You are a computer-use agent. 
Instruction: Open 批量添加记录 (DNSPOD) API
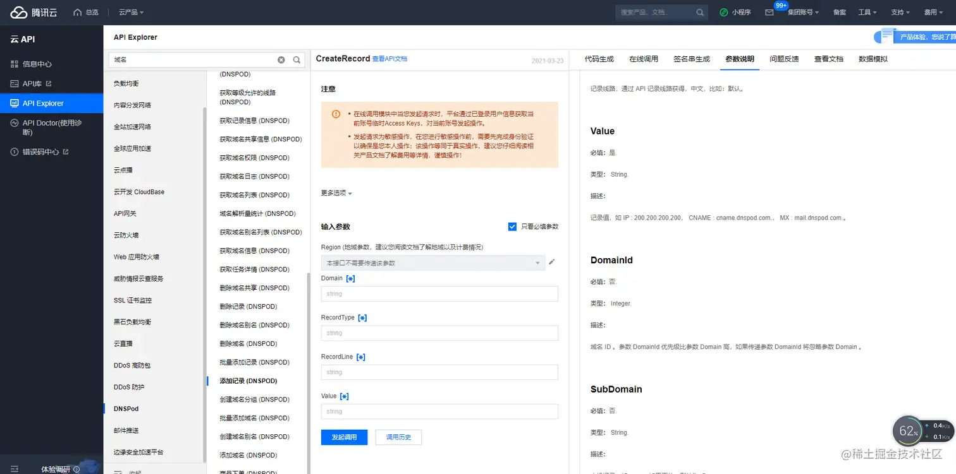pos(255,362)
